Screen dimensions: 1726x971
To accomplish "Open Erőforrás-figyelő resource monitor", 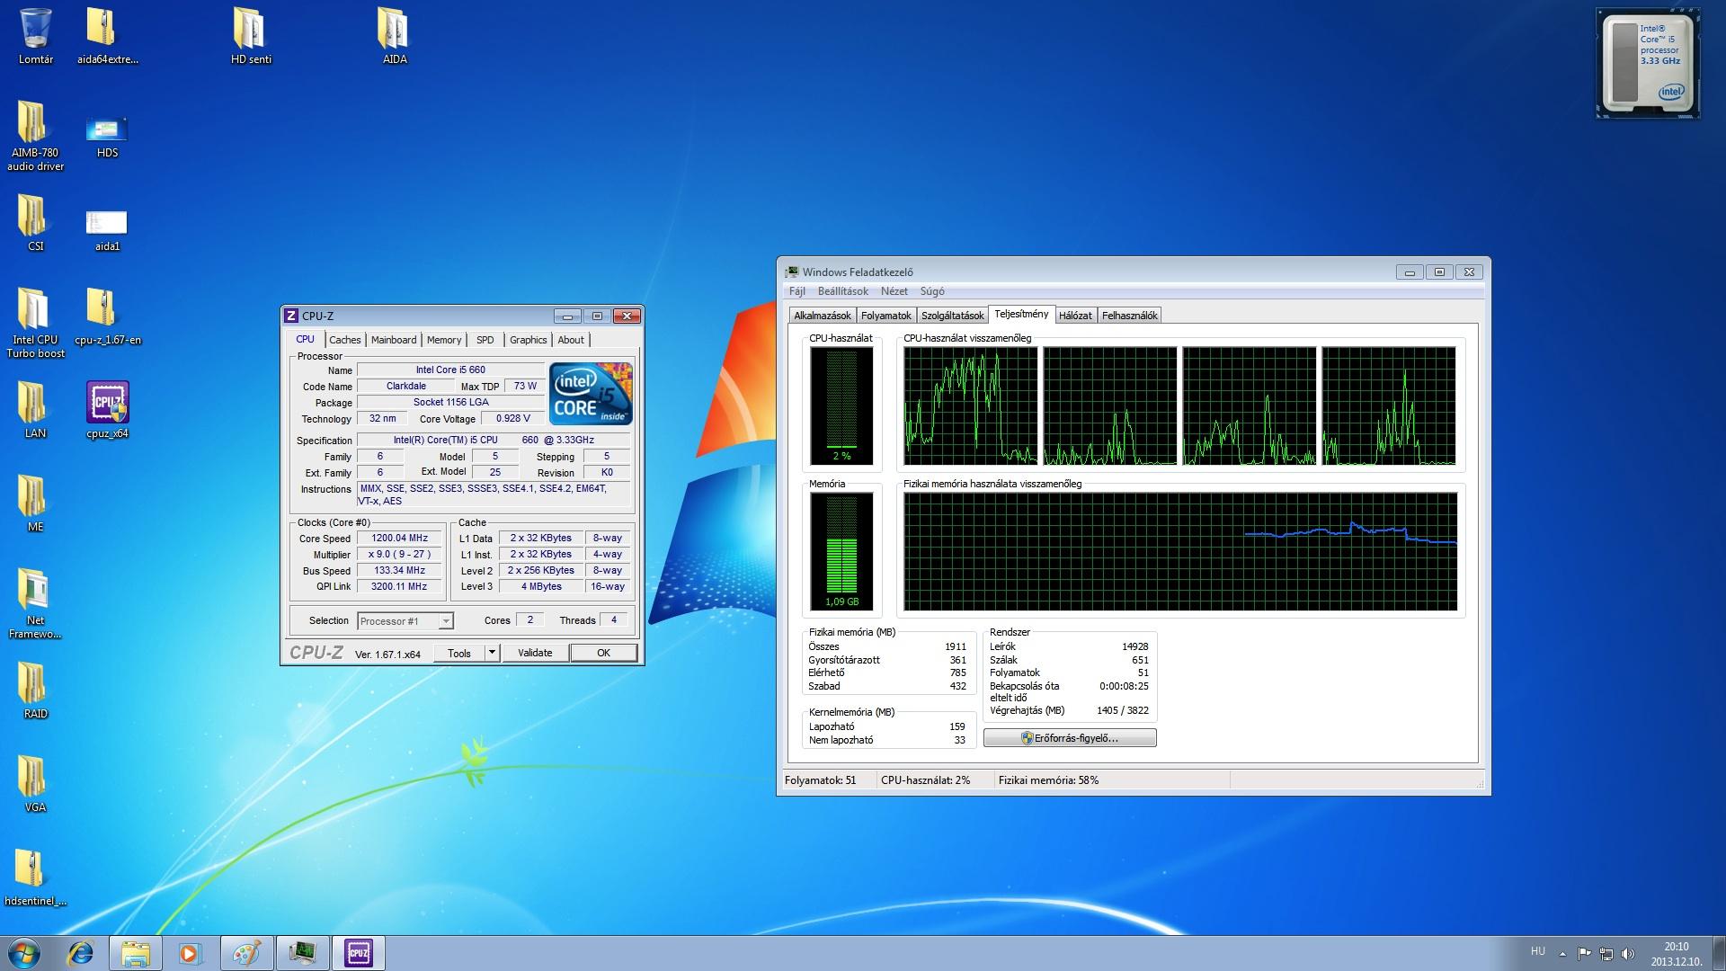I will pos(1070,738).
